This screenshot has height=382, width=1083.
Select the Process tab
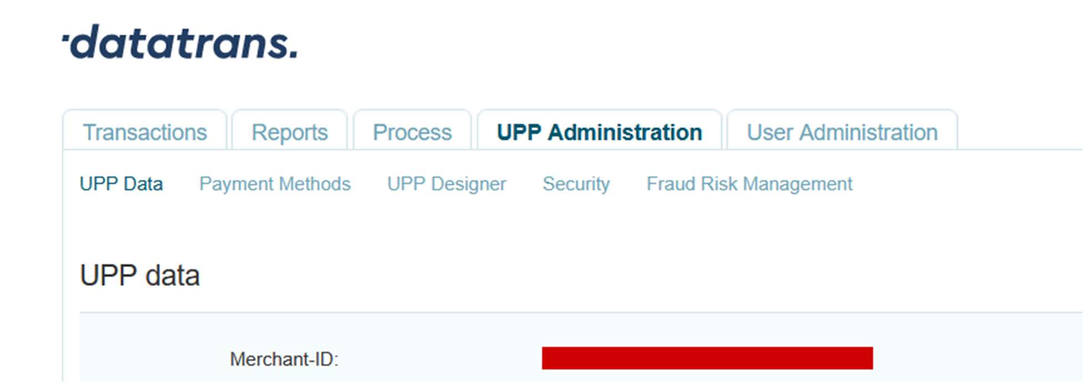(x=412, y=133)
